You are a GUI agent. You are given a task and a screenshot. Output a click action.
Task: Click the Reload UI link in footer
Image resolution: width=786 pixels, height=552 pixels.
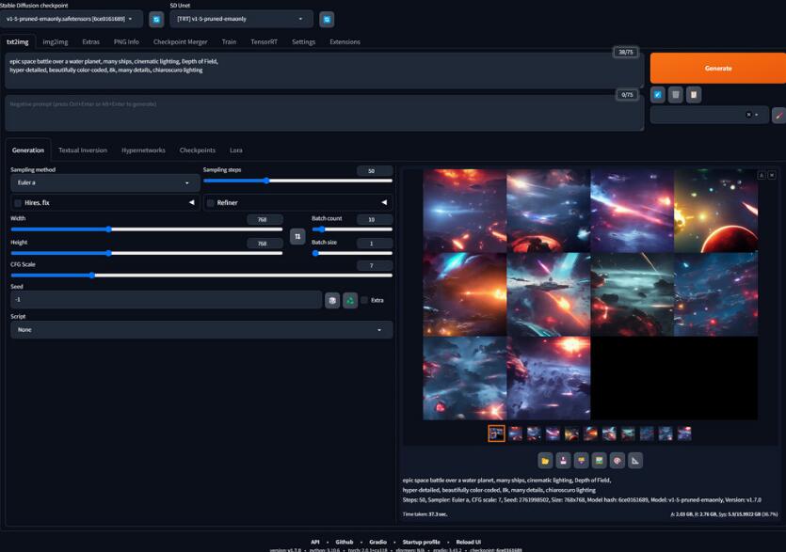(469, 542)
